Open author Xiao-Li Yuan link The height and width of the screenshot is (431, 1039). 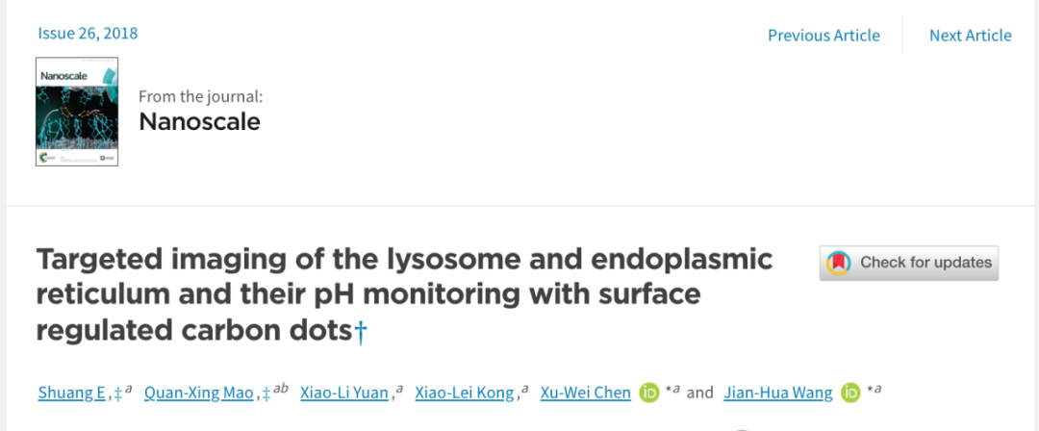343,393
